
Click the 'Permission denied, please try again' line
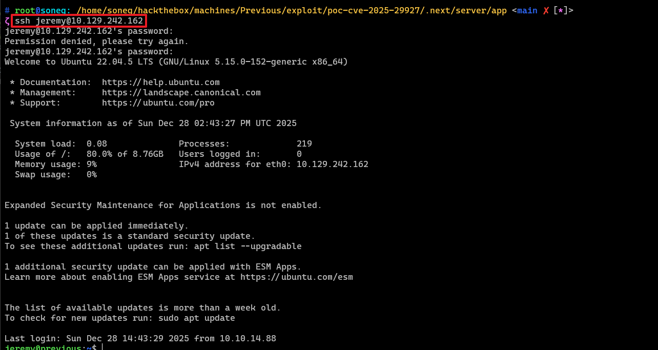96,41
